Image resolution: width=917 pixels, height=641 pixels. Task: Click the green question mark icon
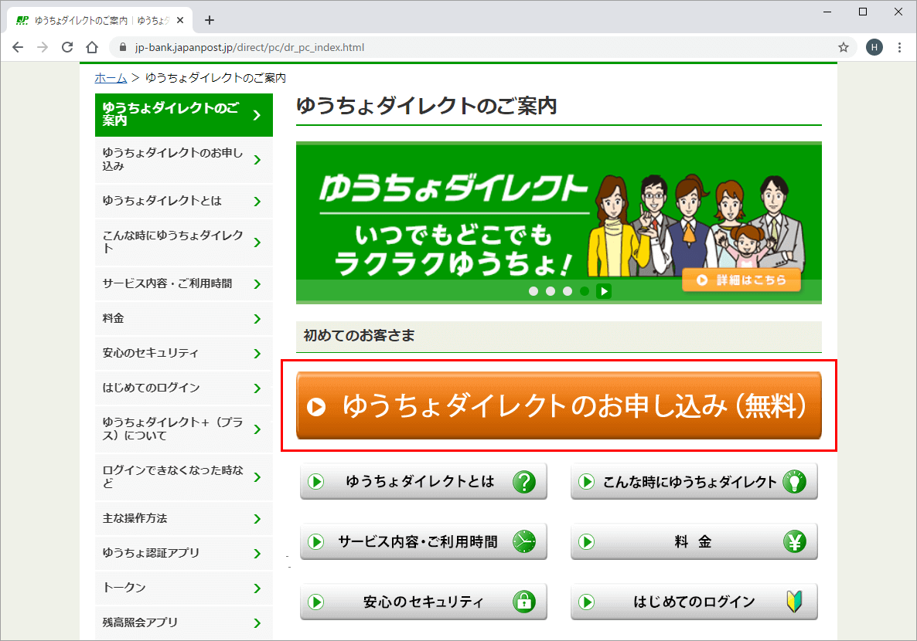524,481
